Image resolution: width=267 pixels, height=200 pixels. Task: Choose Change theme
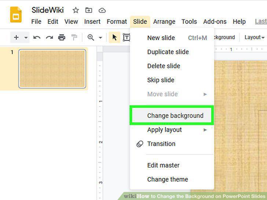click(172, 179)
